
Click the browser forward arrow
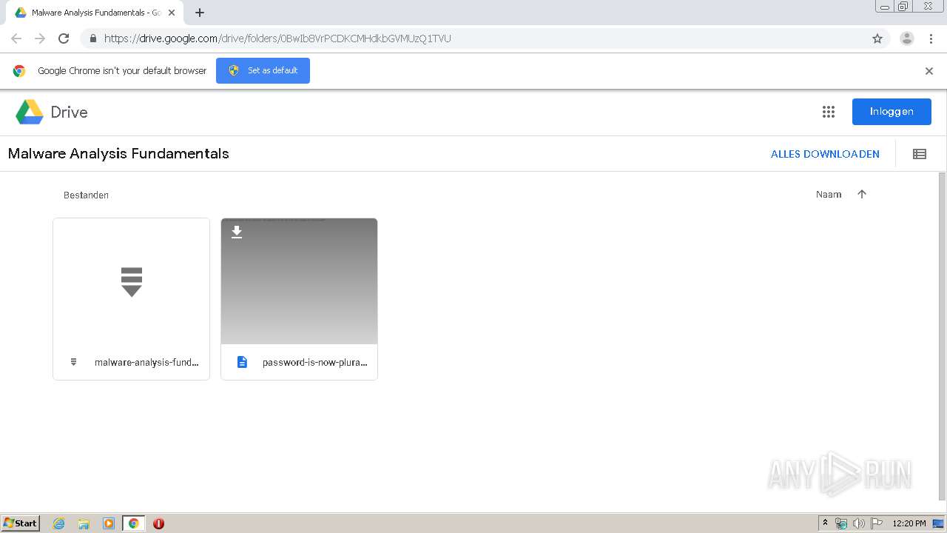click(40, 38)
